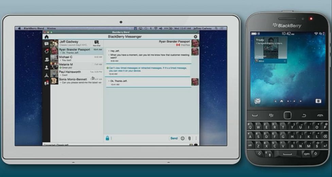Open Paul Hainsworth conversation

[77, 73]
